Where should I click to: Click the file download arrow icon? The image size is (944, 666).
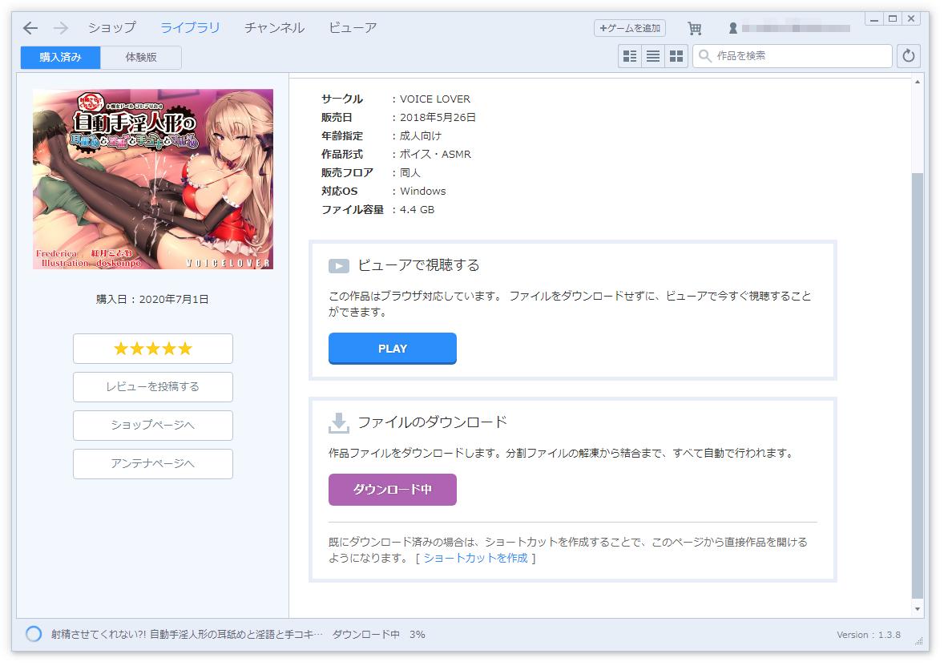pos(339,422)
